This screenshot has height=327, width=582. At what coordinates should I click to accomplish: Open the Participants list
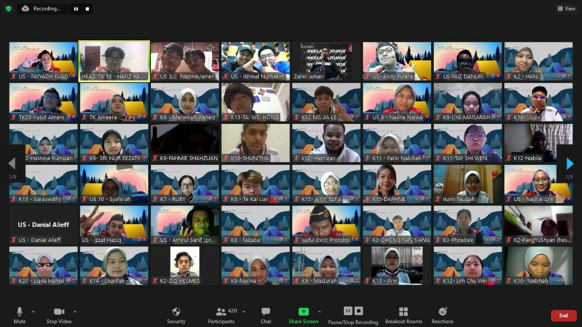click(221, 315)
